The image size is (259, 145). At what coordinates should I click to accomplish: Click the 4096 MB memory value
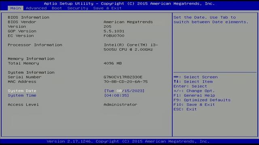point(113,63)
